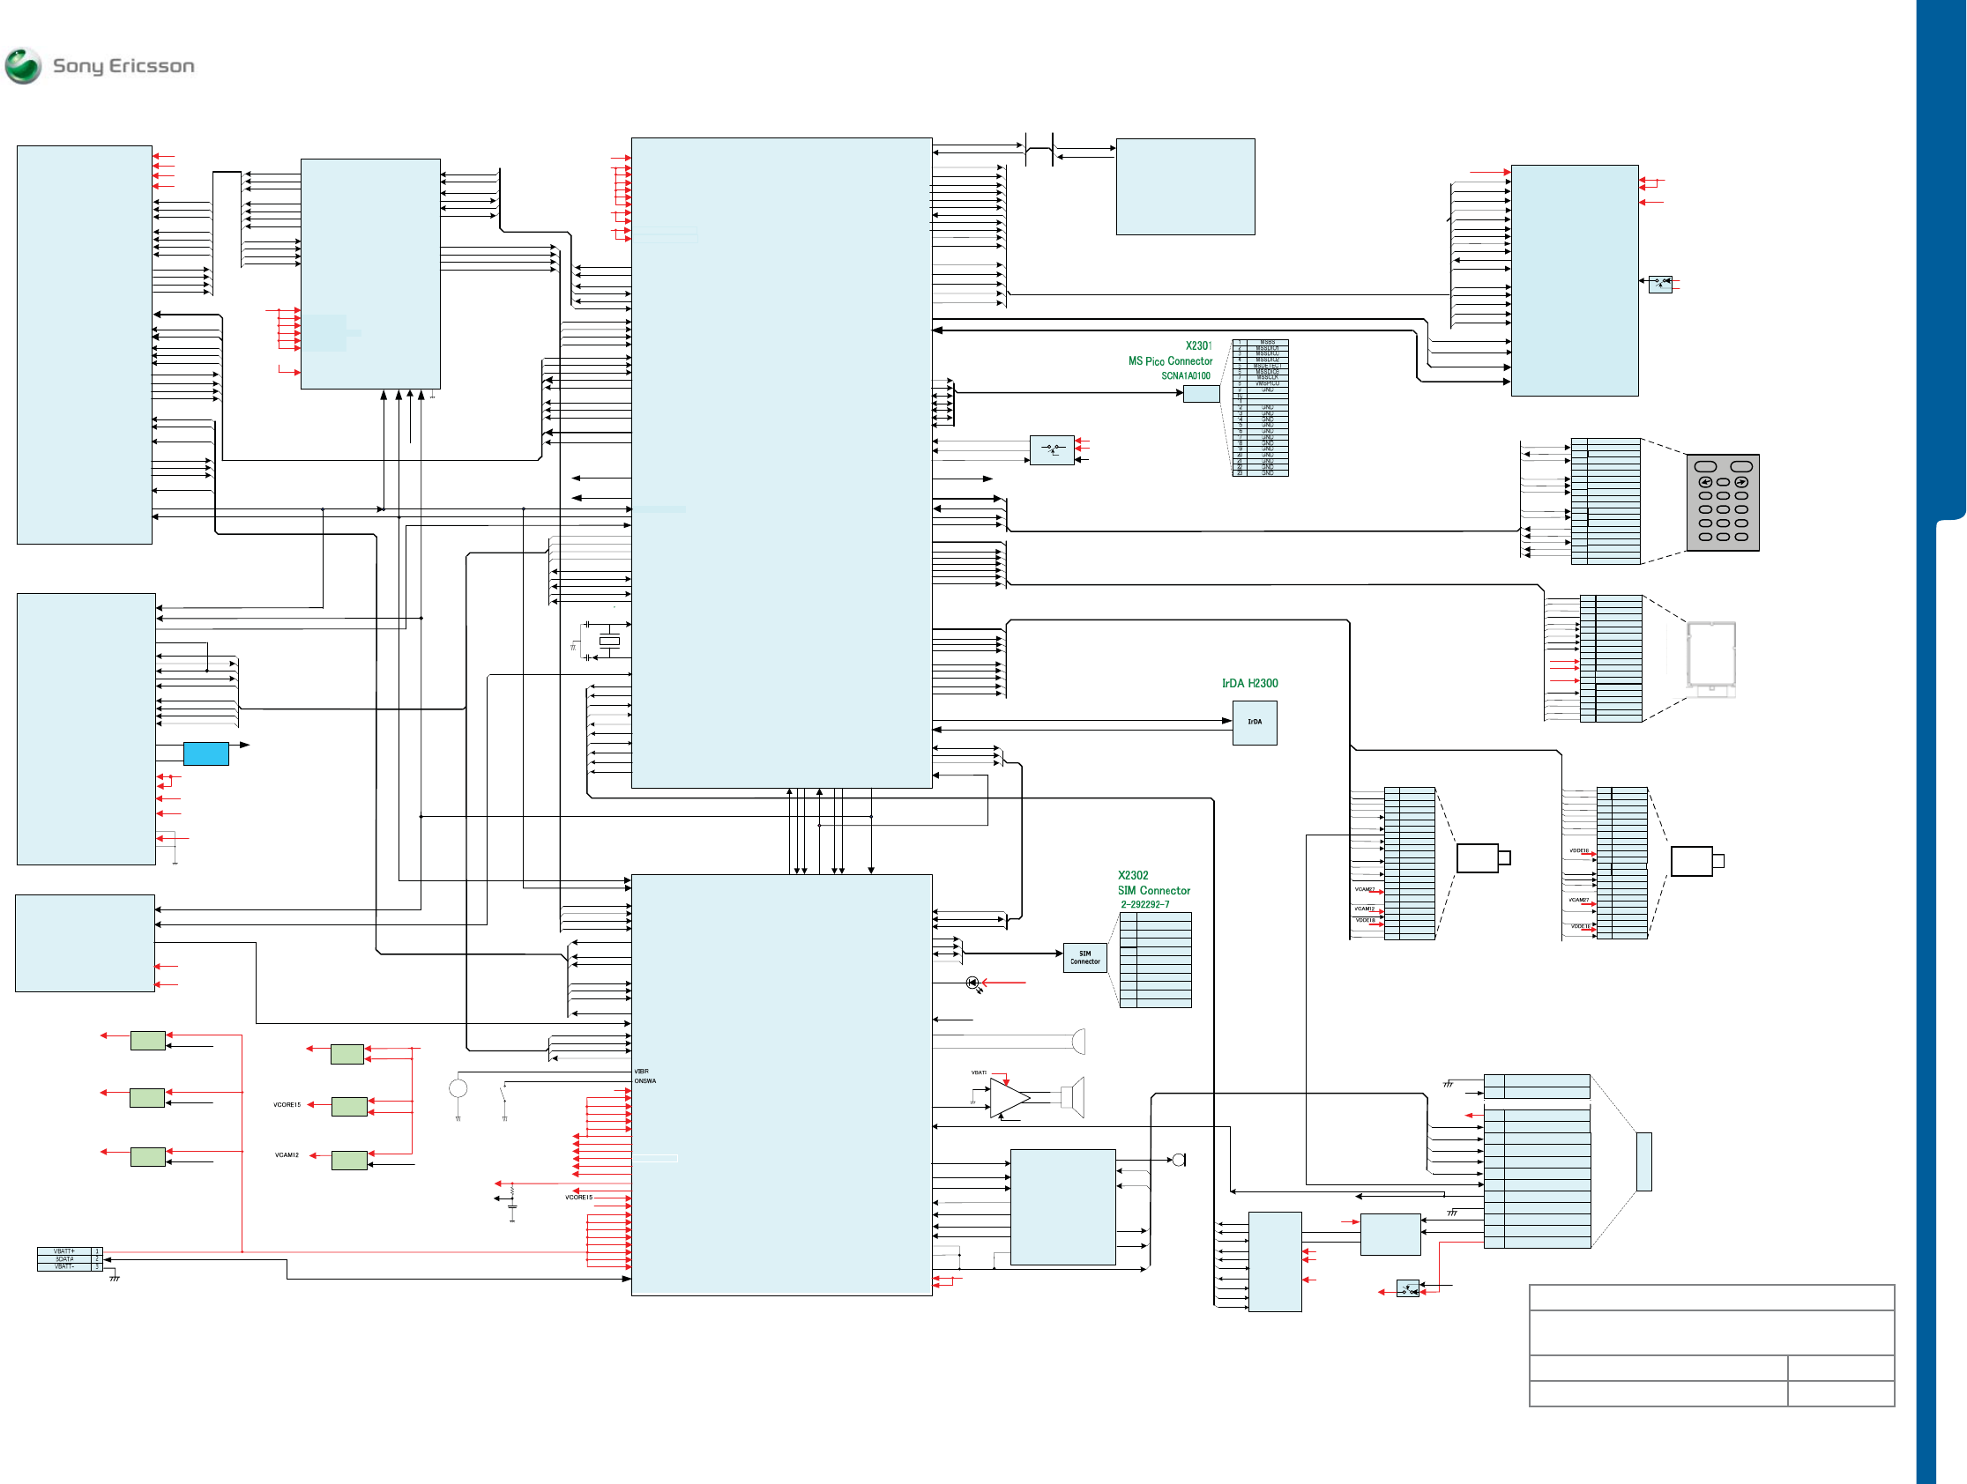Click the vibrator motor circle on VIBR line
Viewport: 1967px width, 1484px height.
[458, 1088]
